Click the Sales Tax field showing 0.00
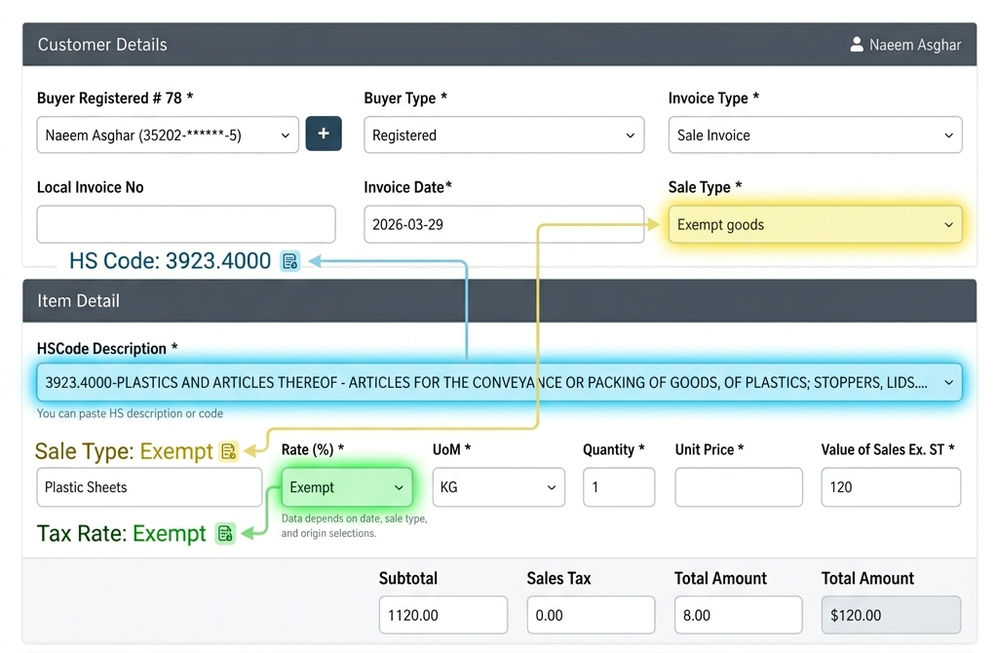This screenshot has width=998, height=653. pos(591,615)
